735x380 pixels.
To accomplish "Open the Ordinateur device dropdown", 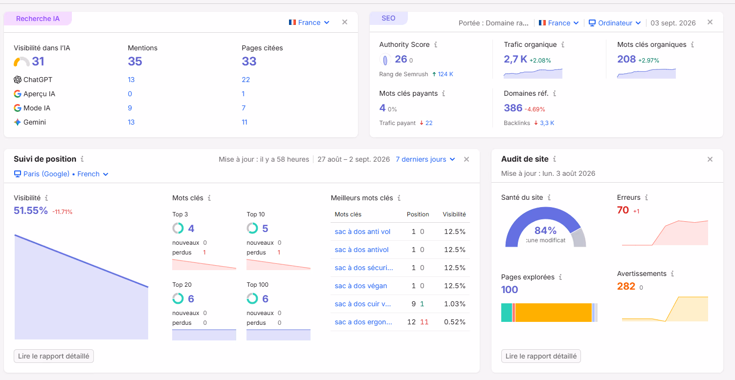I will coord(615,23).
